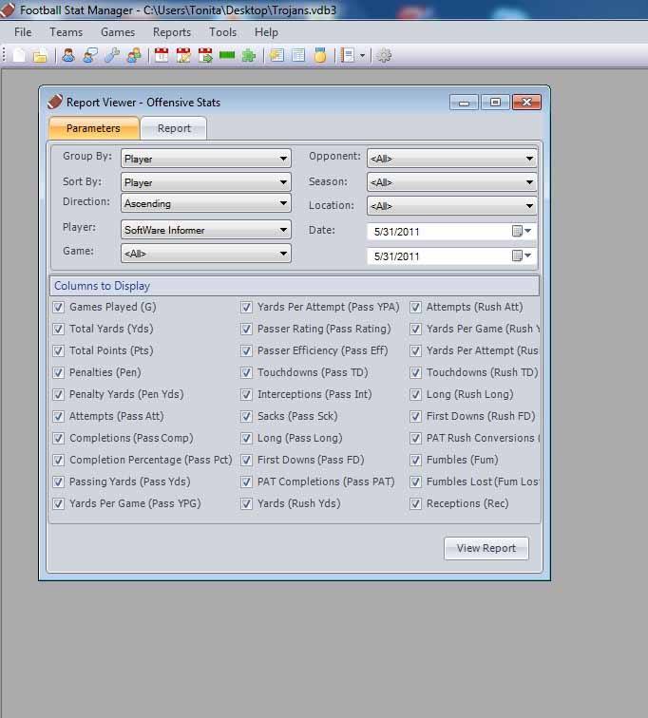The width and height of the screenshot is (648, 718).
Task: Open the Teams menu
Action: point(66,32)
